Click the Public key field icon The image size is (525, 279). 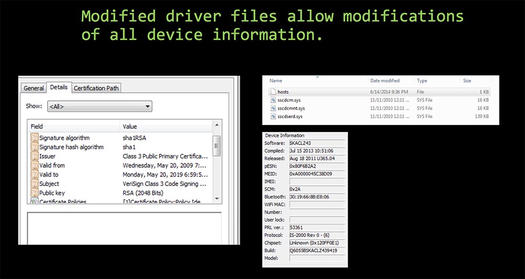pyautogui.click(x=35, y=193)
